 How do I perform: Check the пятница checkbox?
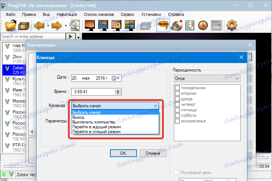click(x=177, y=110)
